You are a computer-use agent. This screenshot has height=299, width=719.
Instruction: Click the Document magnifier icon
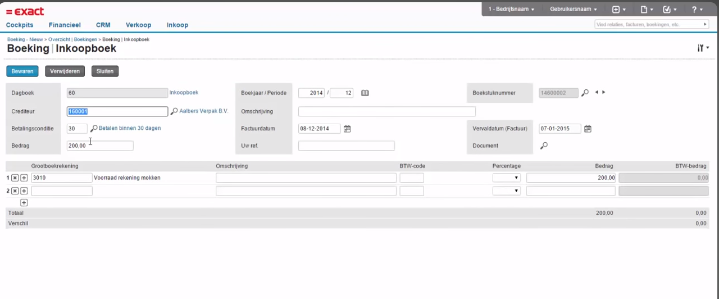[544, 146]
